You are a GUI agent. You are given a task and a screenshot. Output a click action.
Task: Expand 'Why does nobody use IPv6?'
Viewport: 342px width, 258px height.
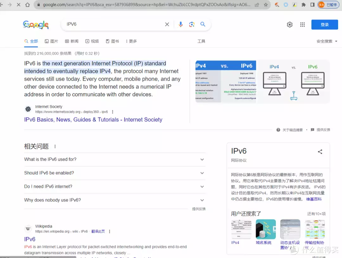click(x=115, y=200)
